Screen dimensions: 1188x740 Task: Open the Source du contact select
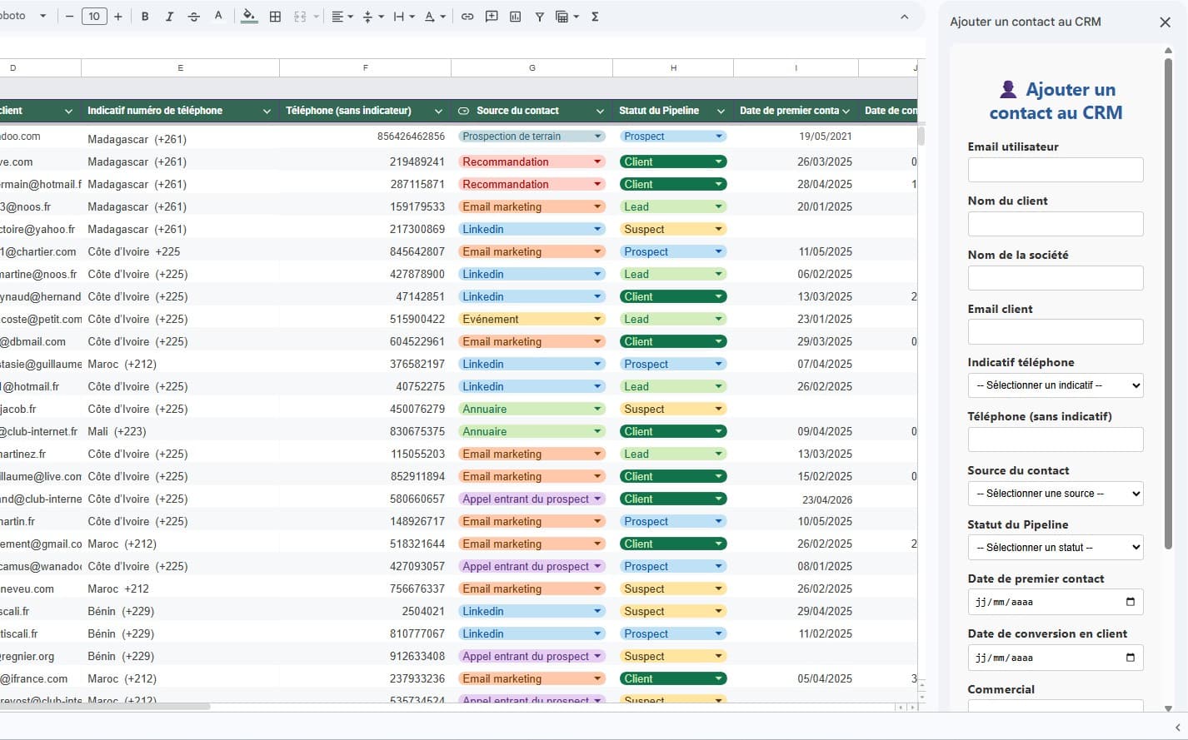(x=1056, y=494)
